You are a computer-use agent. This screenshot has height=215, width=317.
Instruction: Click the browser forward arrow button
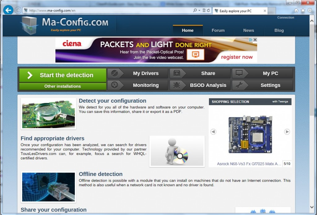(18, 10)
